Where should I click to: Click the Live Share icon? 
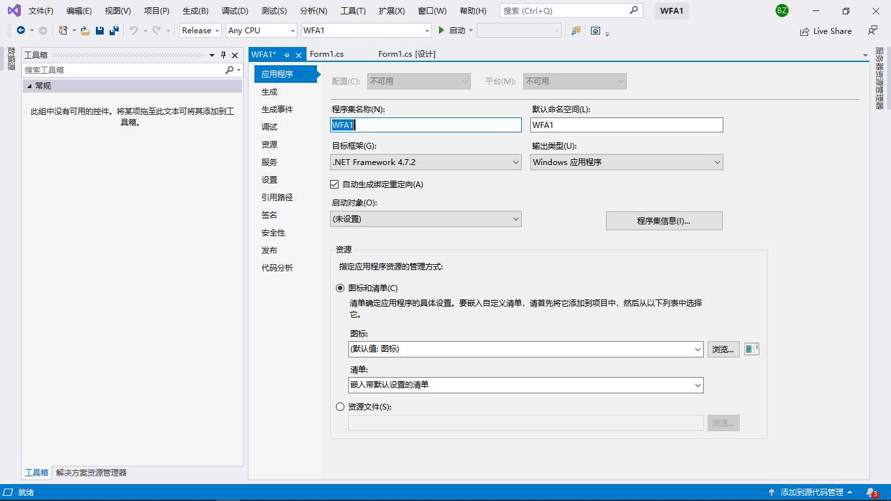pos(805,31)
